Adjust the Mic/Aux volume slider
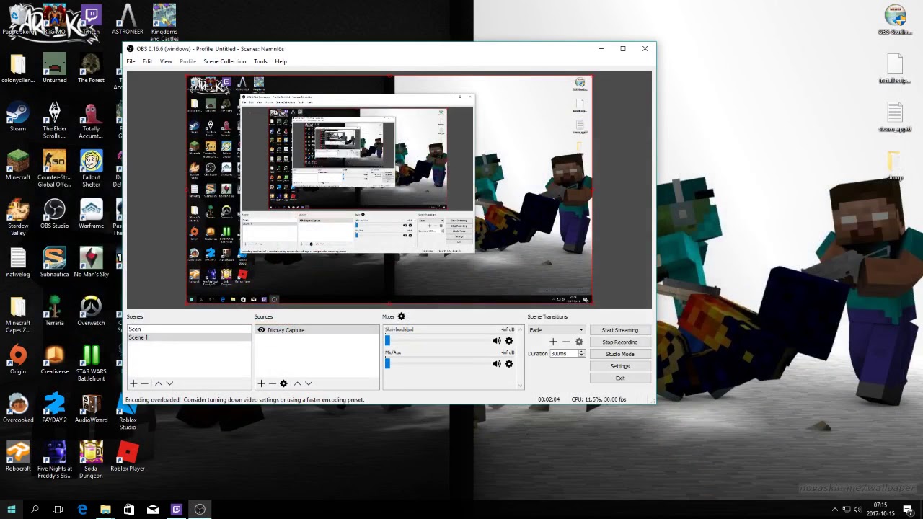 pos(438,364)
